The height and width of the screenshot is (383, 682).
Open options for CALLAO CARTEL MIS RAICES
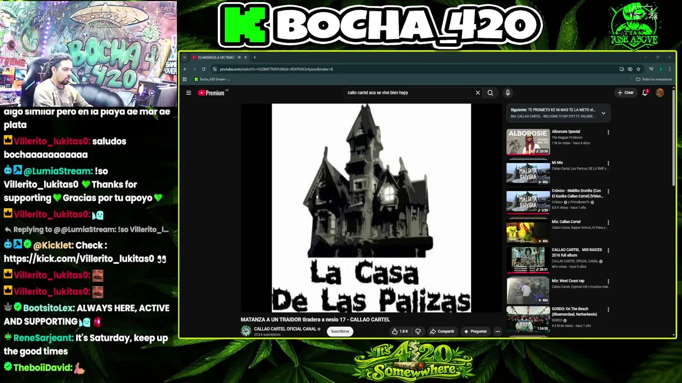tap(608, 250)
